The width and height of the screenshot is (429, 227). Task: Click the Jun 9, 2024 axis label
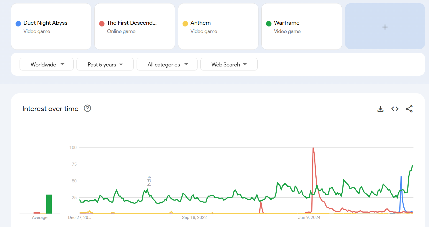point(309,218)
